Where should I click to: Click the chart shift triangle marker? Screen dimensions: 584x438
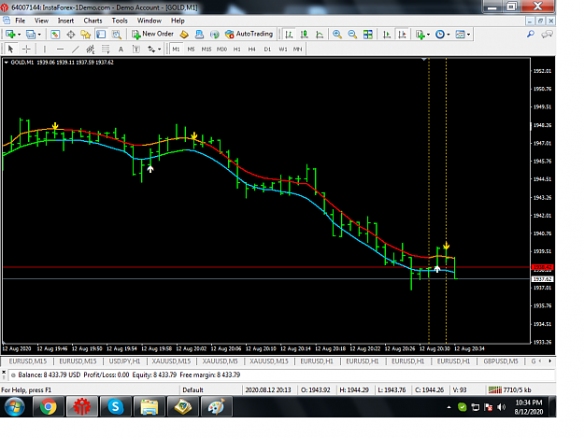[424, 59]
